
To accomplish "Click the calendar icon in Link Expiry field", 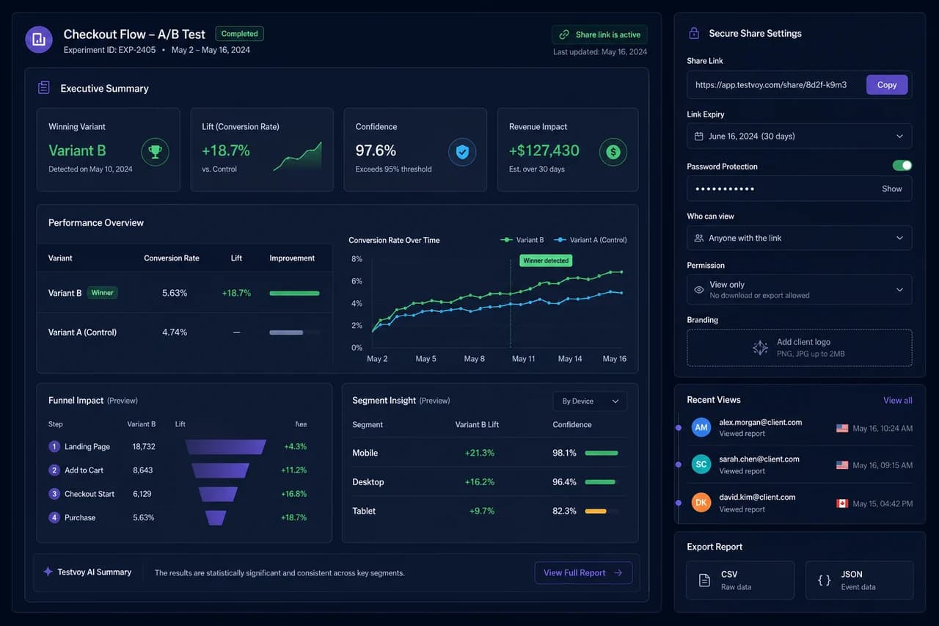I will pyautogui.click(x=699, y=137).
